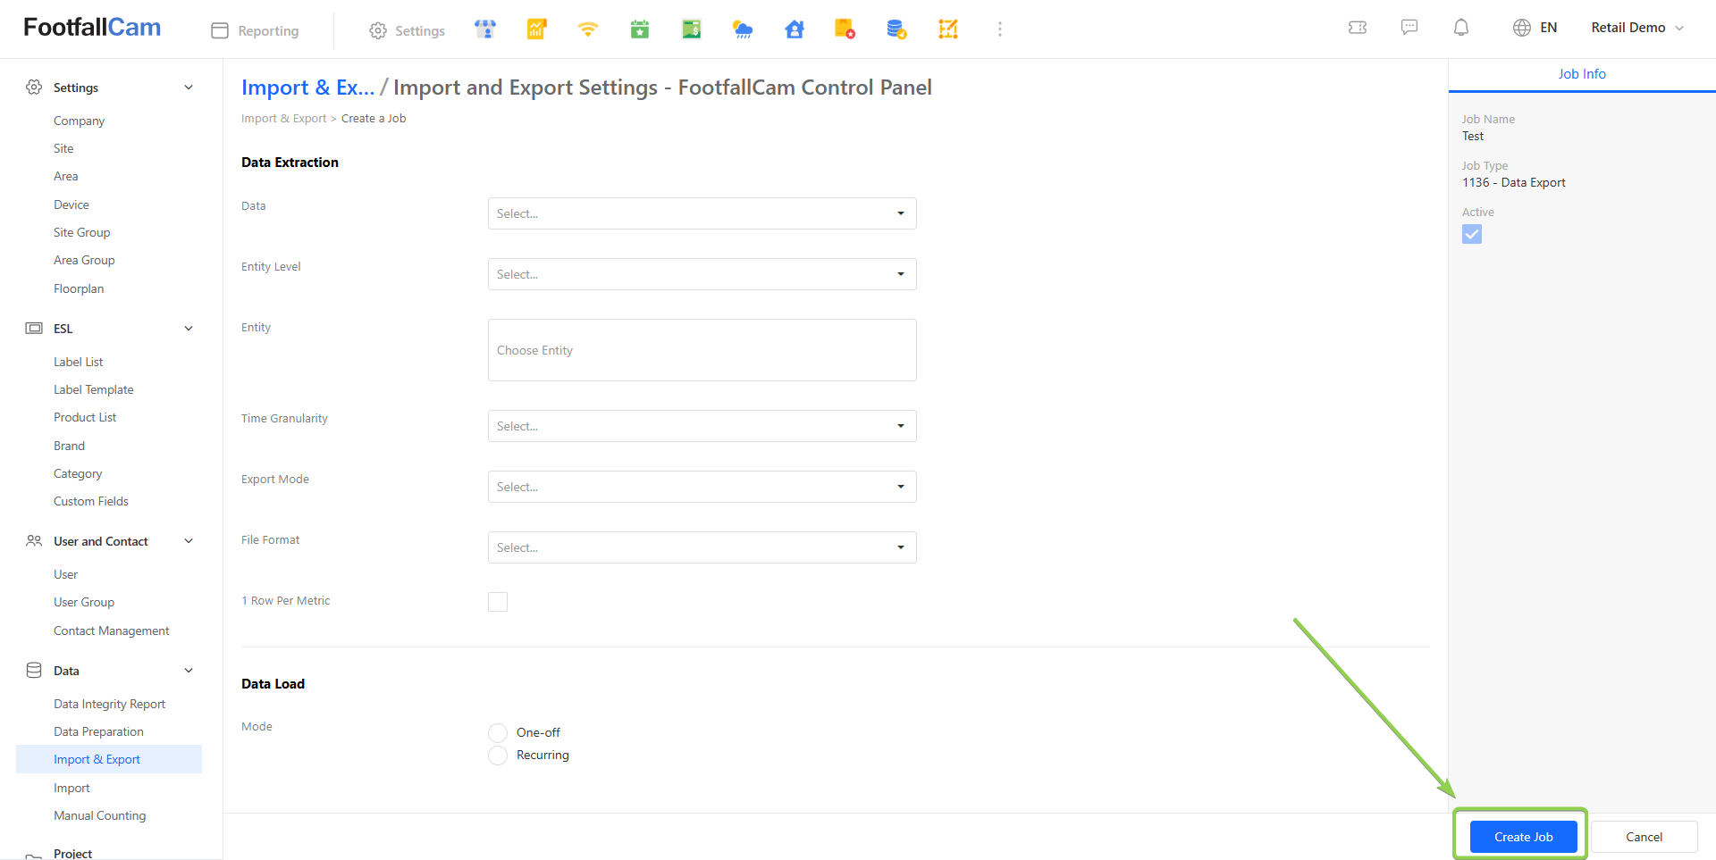Open the blue house icon
This screenshot has height=860, width=1716.
pos(794,29)
